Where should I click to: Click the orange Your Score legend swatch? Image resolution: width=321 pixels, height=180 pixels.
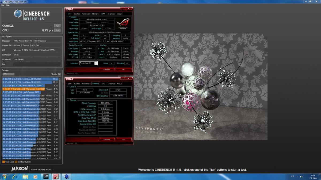click(x=3, y=162)
